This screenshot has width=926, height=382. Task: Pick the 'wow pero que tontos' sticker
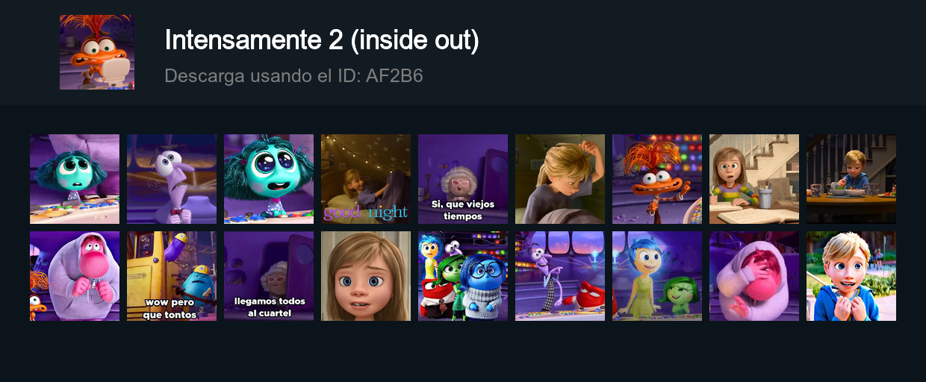coord(172,276)
